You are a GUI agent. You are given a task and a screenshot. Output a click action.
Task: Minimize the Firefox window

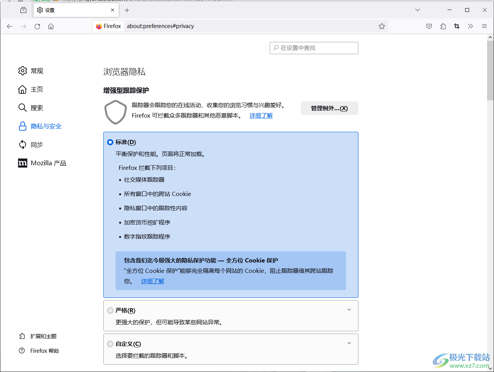click(x=449, y=10)
